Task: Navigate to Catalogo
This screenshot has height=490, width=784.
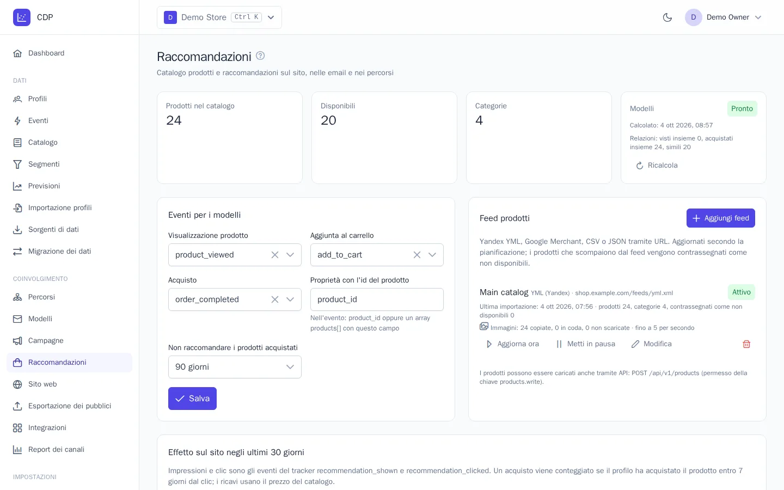Action: coord(69,143)
